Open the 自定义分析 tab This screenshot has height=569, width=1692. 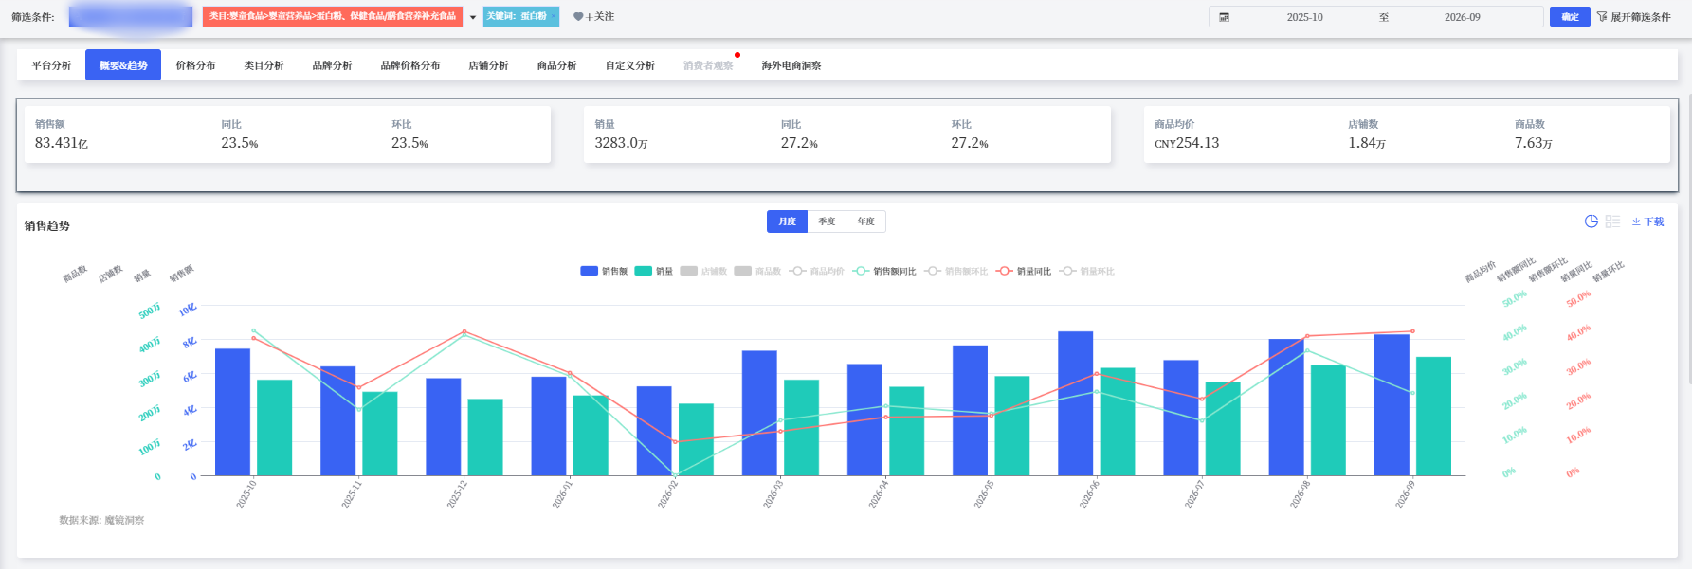point(630,65)
